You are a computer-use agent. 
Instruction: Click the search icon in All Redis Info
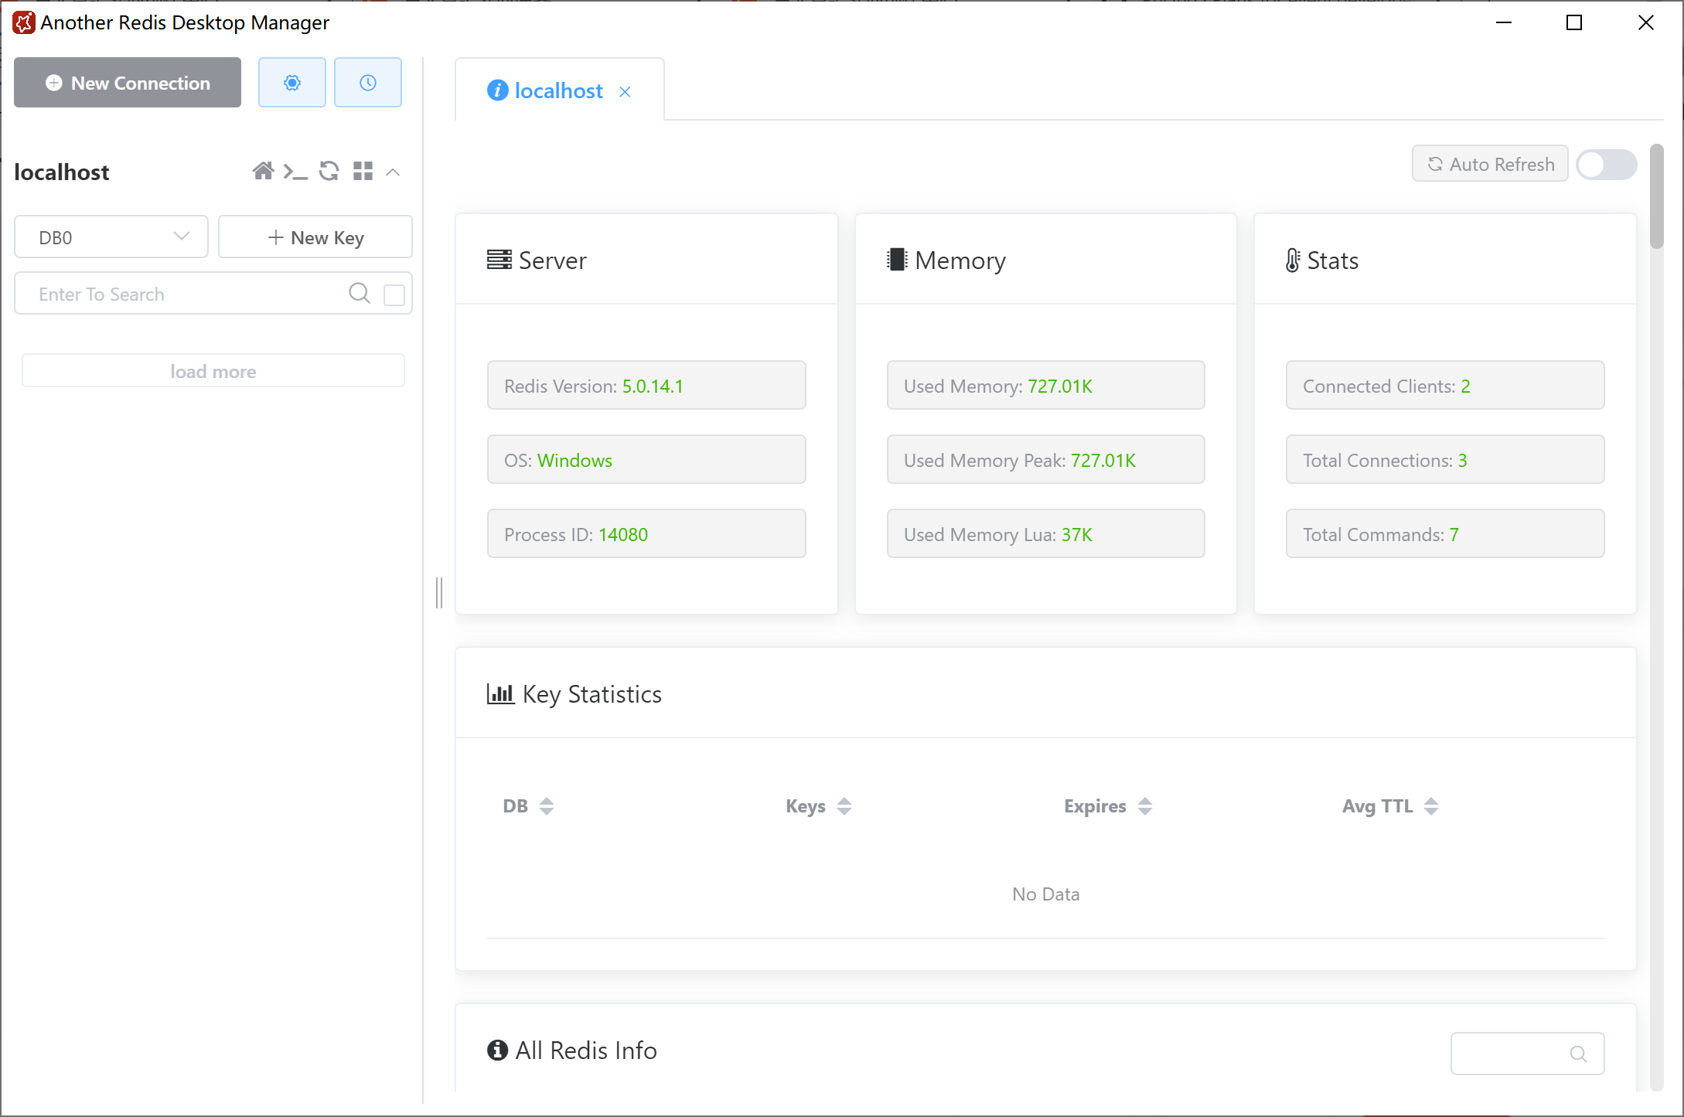click(x=1577, y=1053)
